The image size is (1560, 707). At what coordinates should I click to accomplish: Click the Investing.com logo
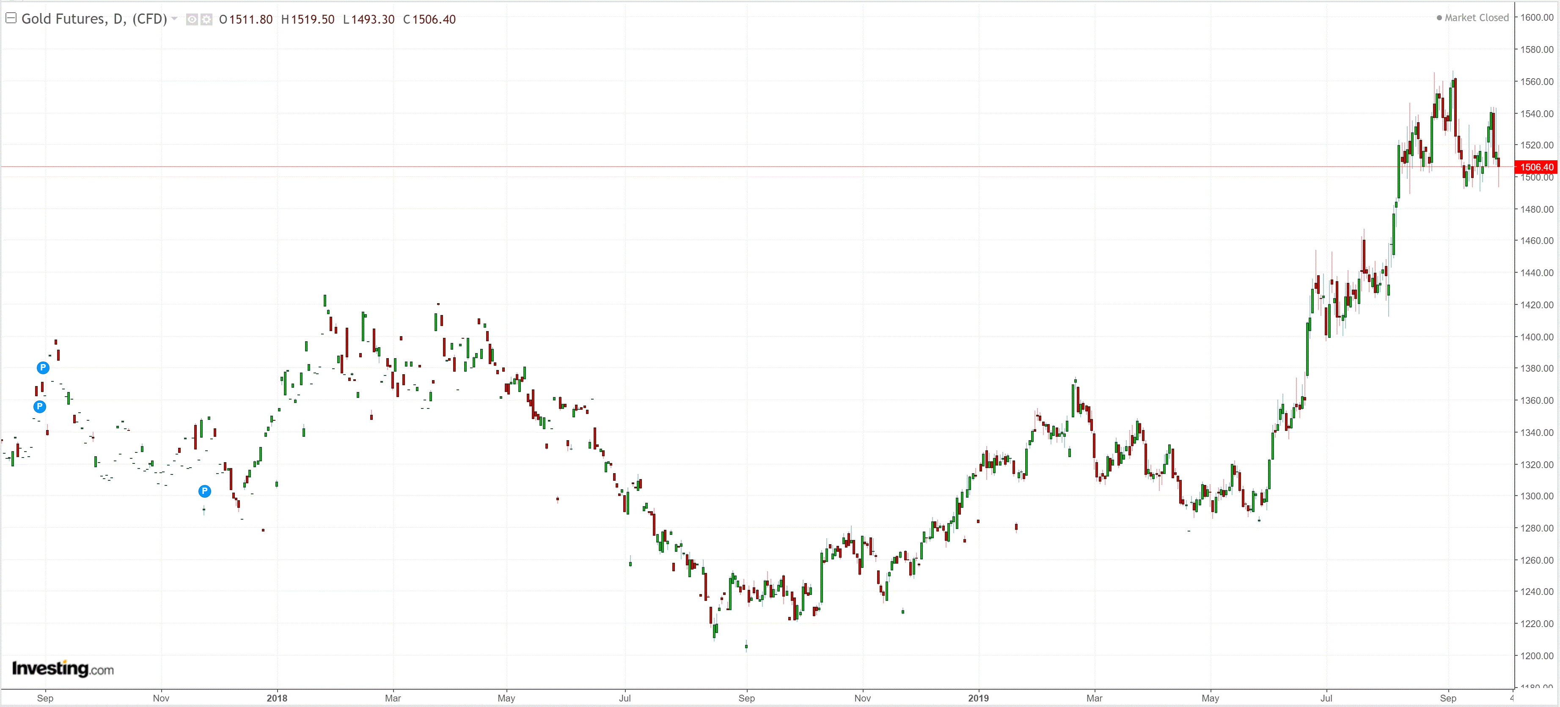tap(63, 668)
